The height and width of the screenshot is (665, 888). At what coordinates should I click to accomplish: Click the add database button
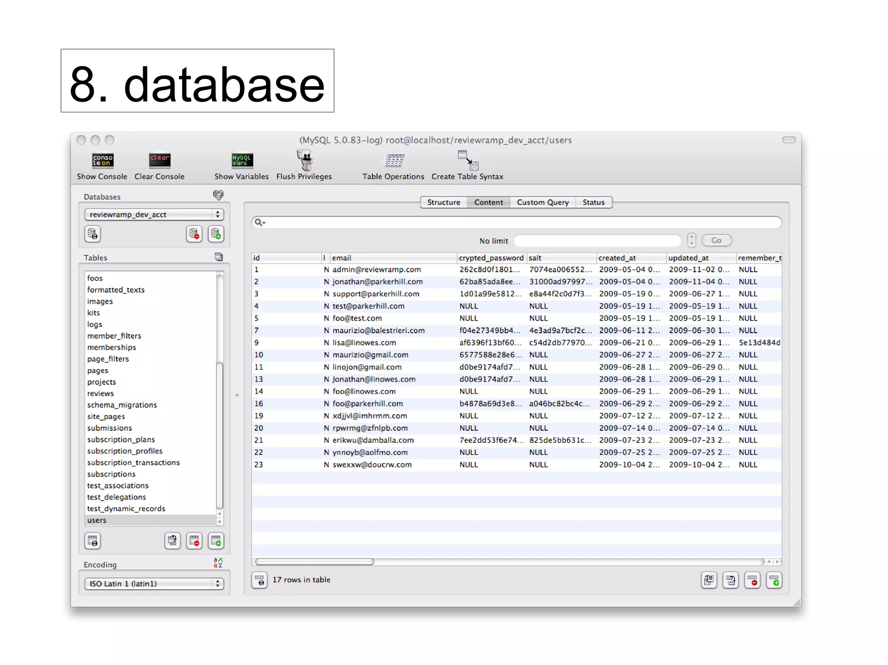tap(216, 234)
